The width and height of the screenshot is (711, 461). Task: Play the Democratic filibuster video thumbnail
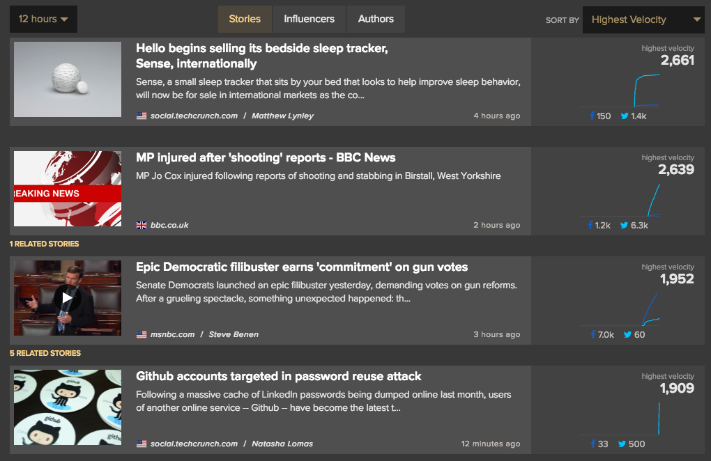pos(67,298)
